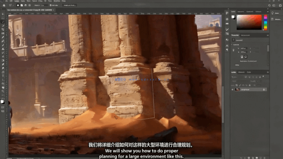Open the Histogram panel icon
This screenshot has width=283, height=159.
[x=227, y=23]
